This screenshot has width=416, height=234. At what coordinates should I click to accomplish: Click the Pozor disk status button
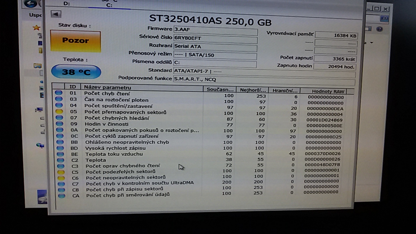[x=75, y=41]
